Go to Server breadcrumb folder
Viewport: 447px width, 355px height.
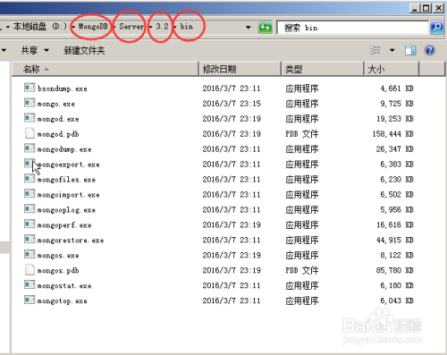point(131,27)
